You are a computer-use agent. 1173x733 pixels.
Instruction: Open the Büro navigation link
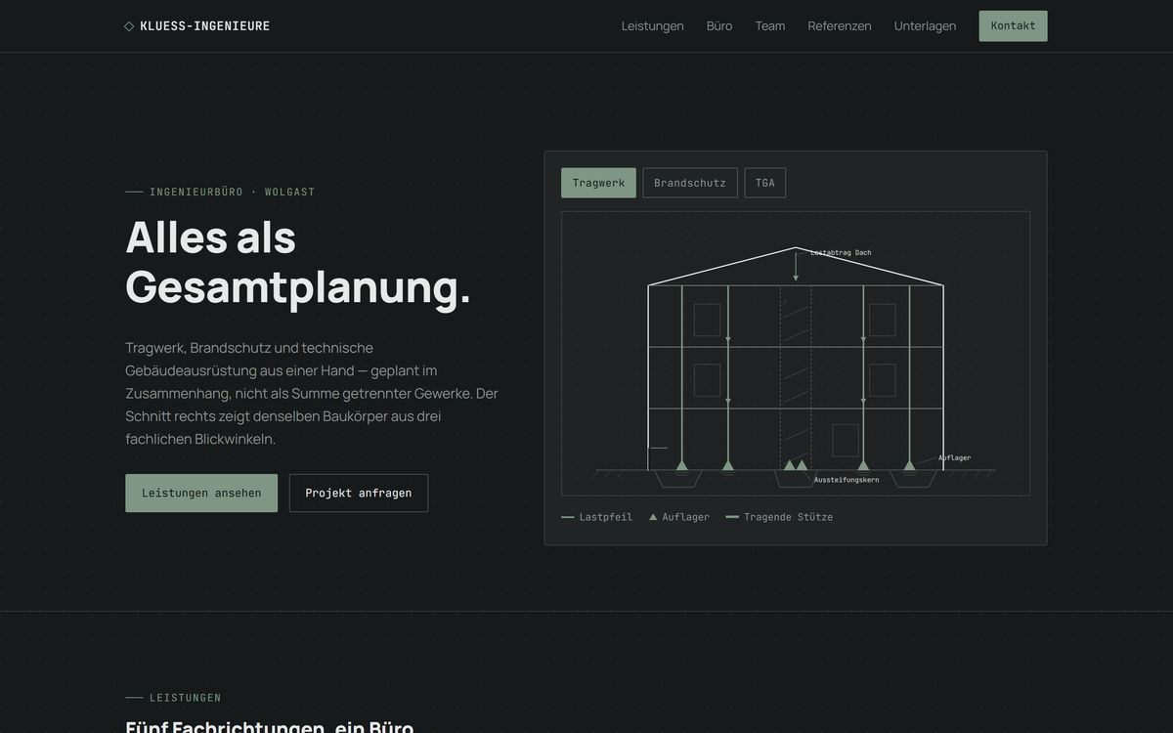tap(719, 26)
